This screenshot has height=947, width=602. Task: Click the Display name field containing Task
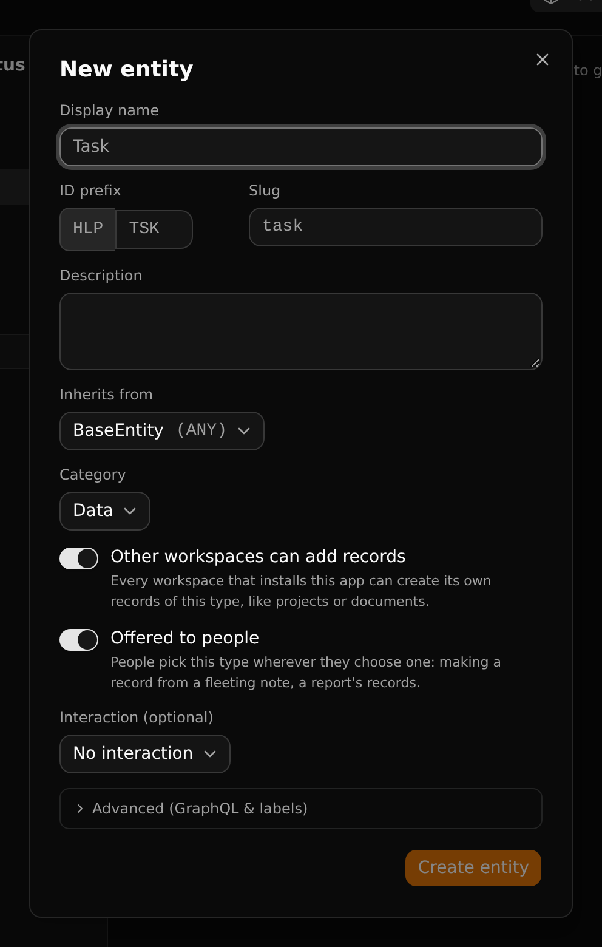point(301,147)
